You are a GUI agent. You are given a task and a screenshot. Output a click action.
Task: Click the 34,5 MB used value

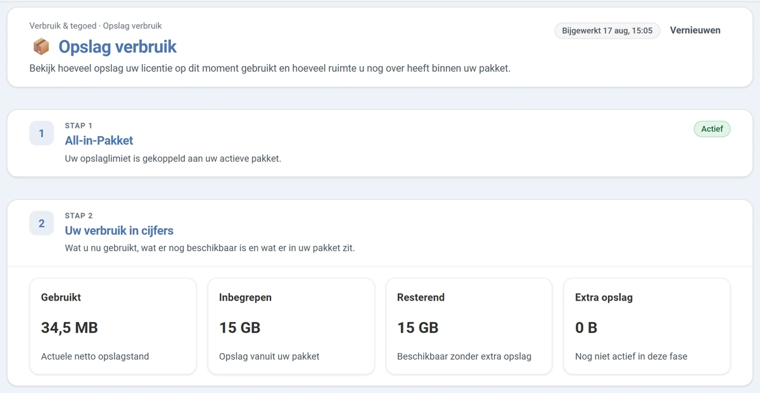(70, 328)
